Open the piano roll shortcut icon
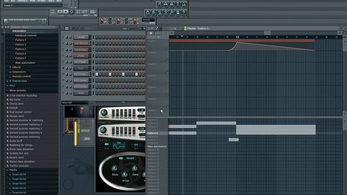The image size is (347, 195). (172, 4)
